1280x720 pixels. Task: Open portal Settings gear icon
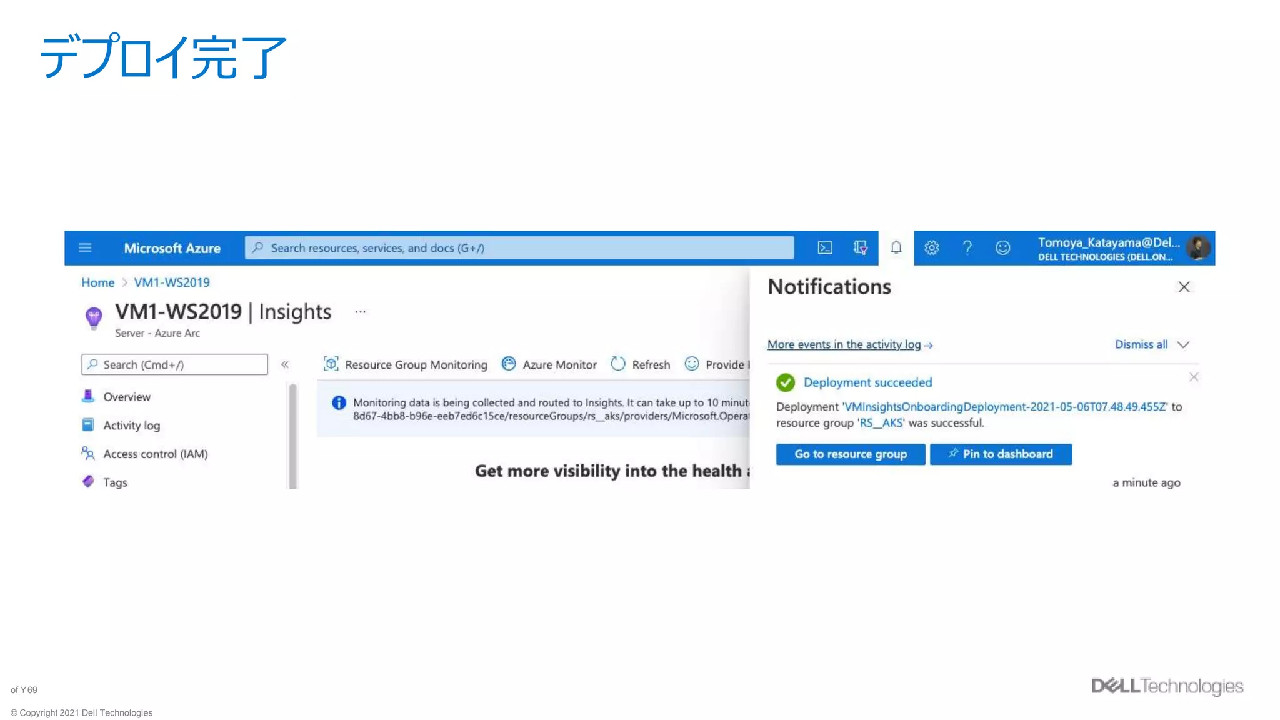(932, 248)
